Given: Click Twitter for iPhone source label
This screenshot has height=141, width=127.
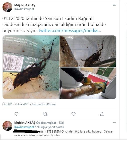Looking at the screenshot, I should [x=44, y=104].
